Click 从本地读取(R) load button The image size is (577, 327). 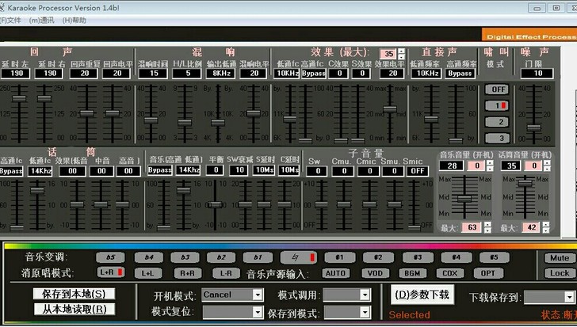pyautogui.click(x=74, y=309)
